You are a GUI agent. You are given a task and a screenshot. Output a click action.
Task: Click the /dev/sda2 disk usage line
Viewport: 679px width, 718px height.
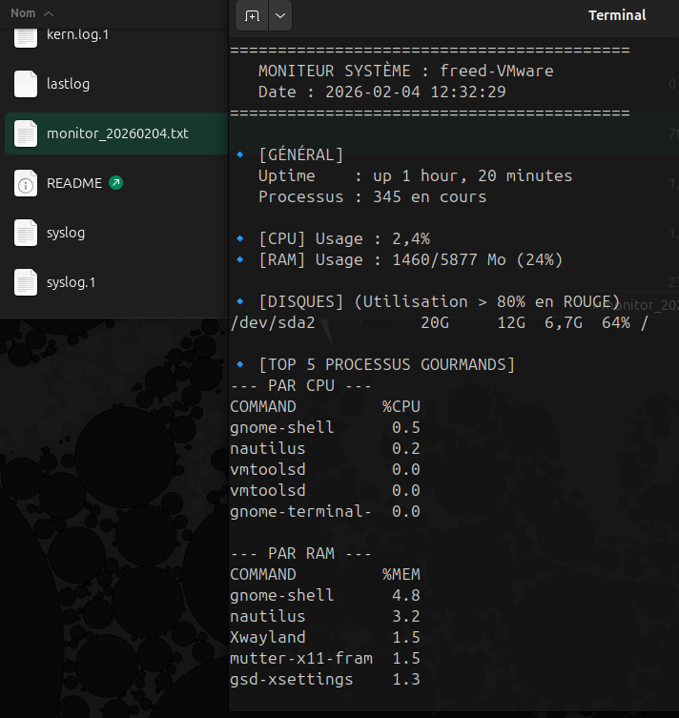[x=439, y=323]
